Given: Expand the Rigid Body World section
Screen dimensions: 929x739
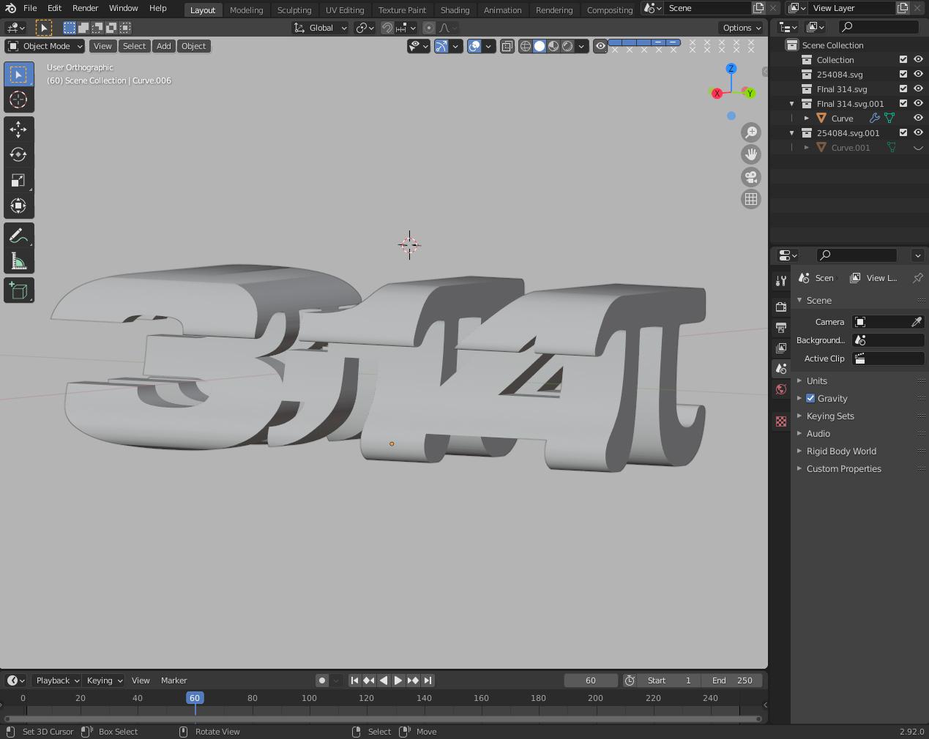Looking at the screenshot, I should point(840,451).
